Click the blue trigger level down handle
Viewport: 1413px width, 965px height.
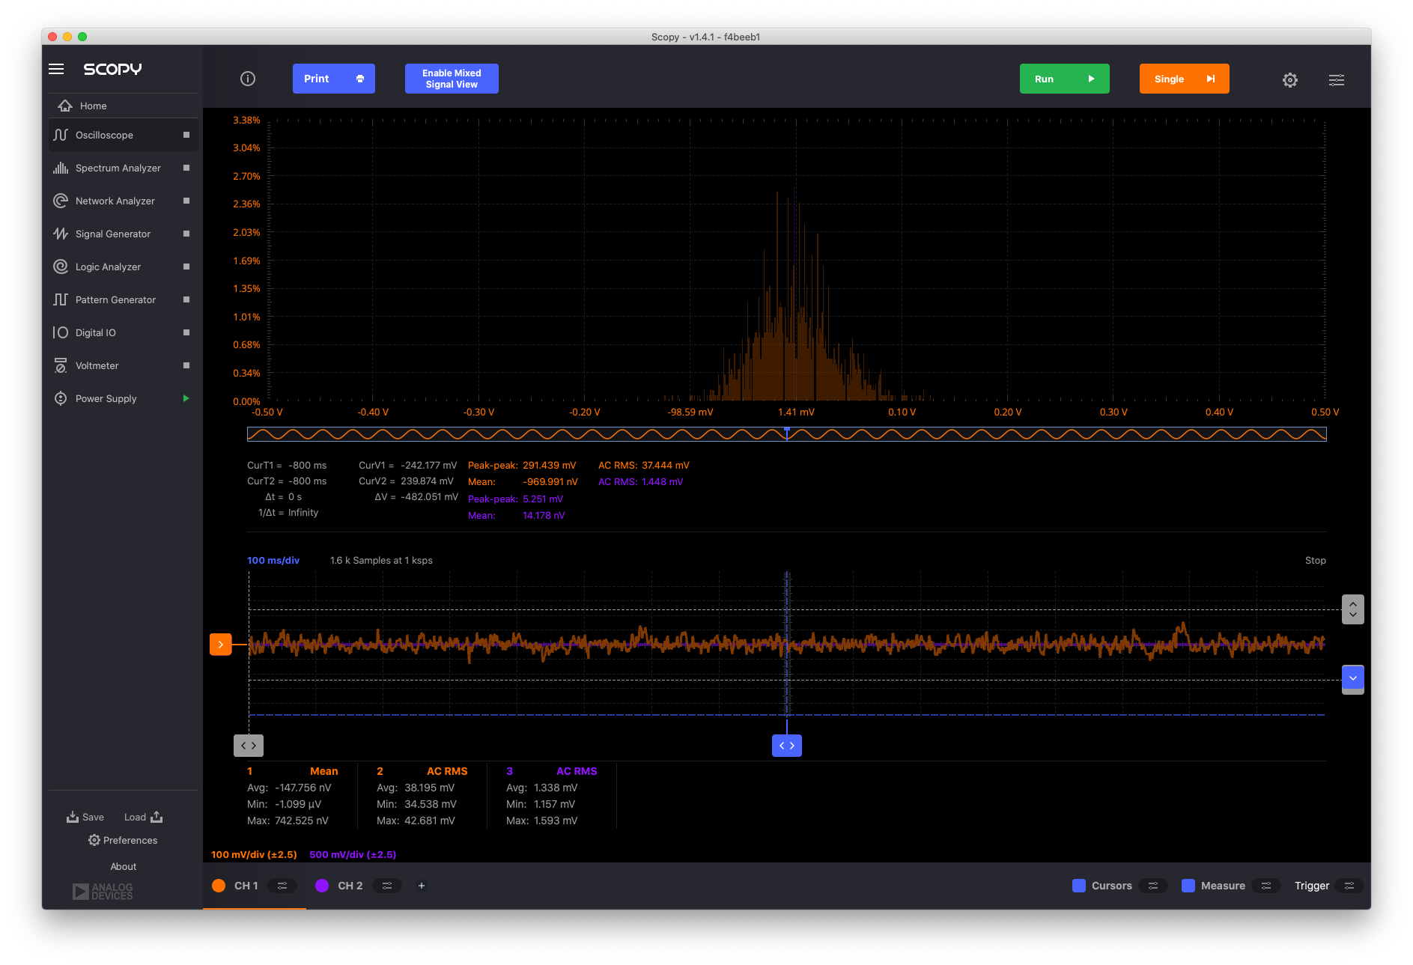click(x=1353, y=678)
